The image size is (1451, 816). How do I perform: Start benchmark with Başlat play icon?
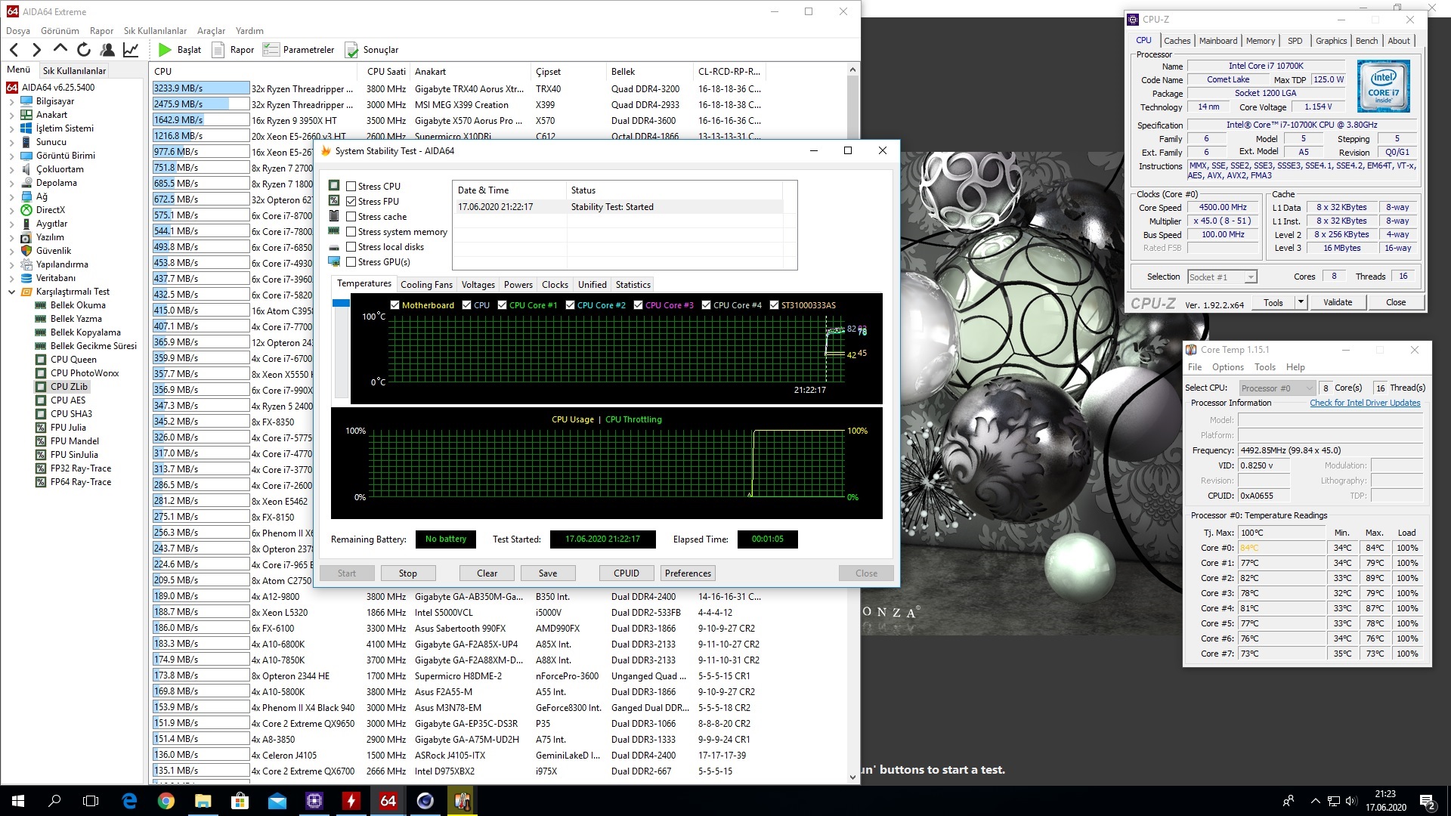click(x=165, y=50)
